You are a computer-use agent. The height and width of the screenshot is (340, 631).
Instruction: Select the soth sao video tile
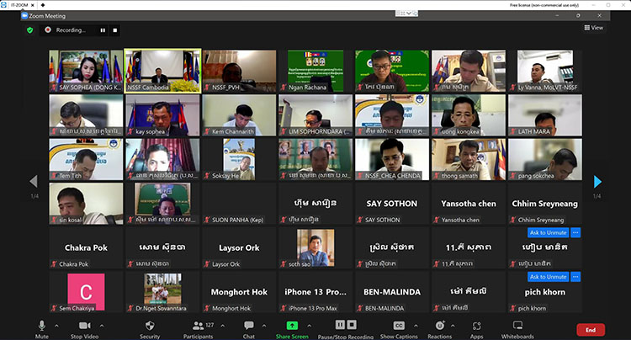tap(315, 248)
